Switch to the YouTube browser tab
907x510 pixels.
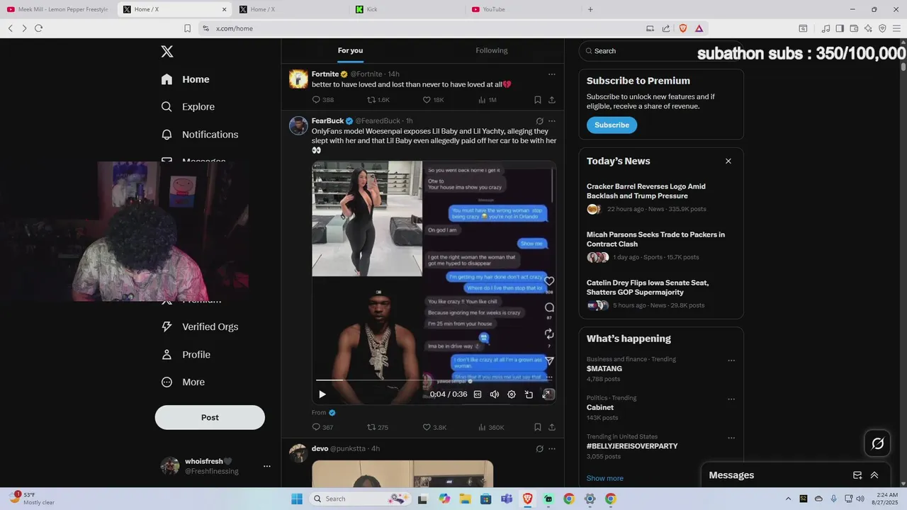(x=523, y=9)
